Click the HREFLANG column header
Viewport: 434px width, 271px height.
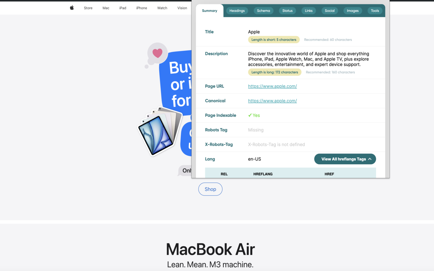pos(263,174)
